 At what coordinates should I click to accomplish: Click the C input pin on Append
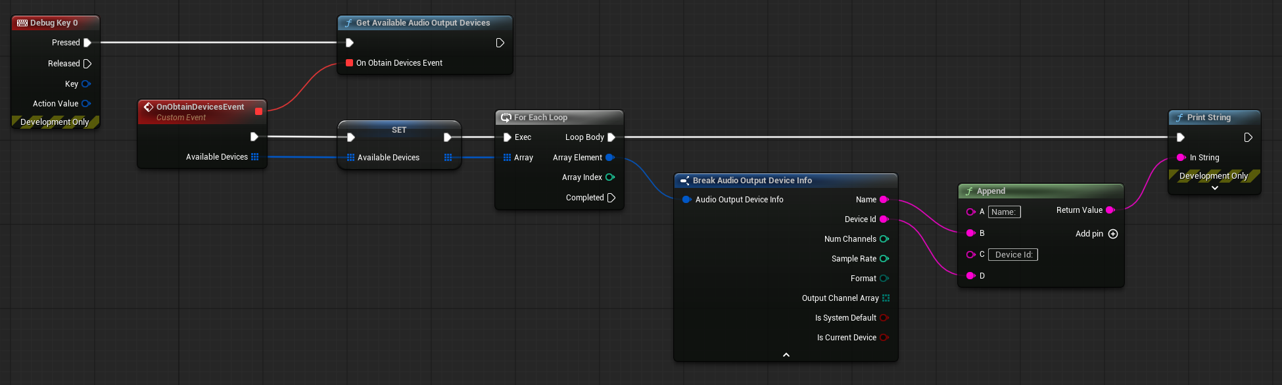[x=971, y=255]
